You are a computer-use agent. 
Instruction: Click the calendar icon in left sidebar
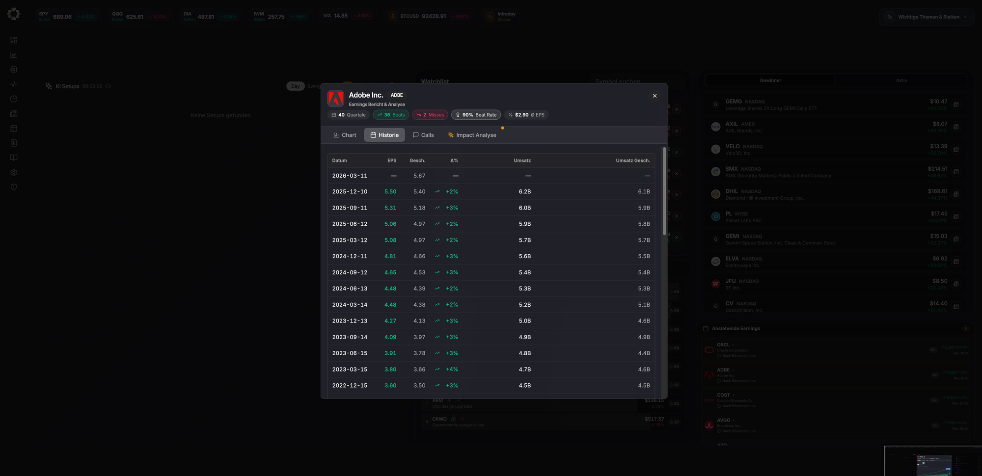14,129
